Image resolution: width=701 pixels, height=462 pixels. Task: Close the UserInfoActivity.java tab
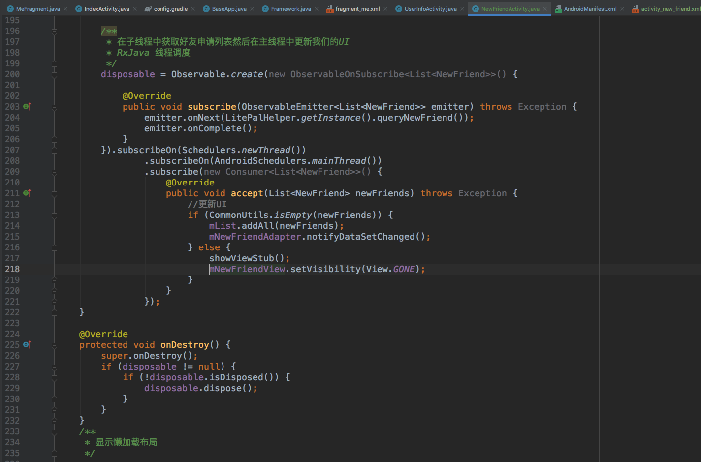(x=462, y=9)
